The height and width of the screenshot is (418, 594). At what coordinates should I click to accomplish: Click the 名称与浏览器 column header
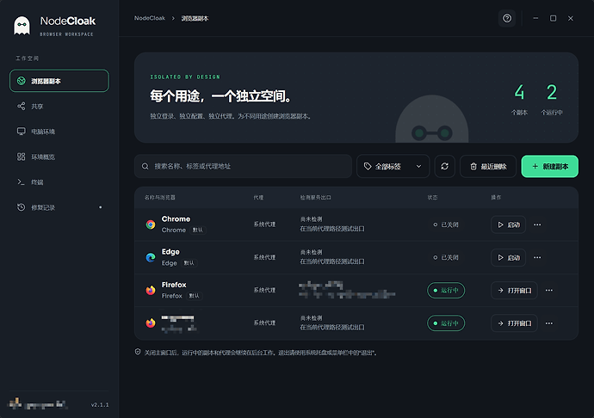[x=160, y=197]
